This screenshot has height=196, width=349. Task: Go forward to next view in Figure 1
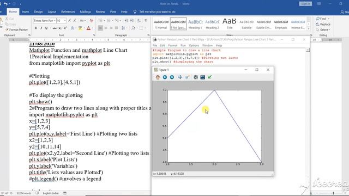point(172,77)
